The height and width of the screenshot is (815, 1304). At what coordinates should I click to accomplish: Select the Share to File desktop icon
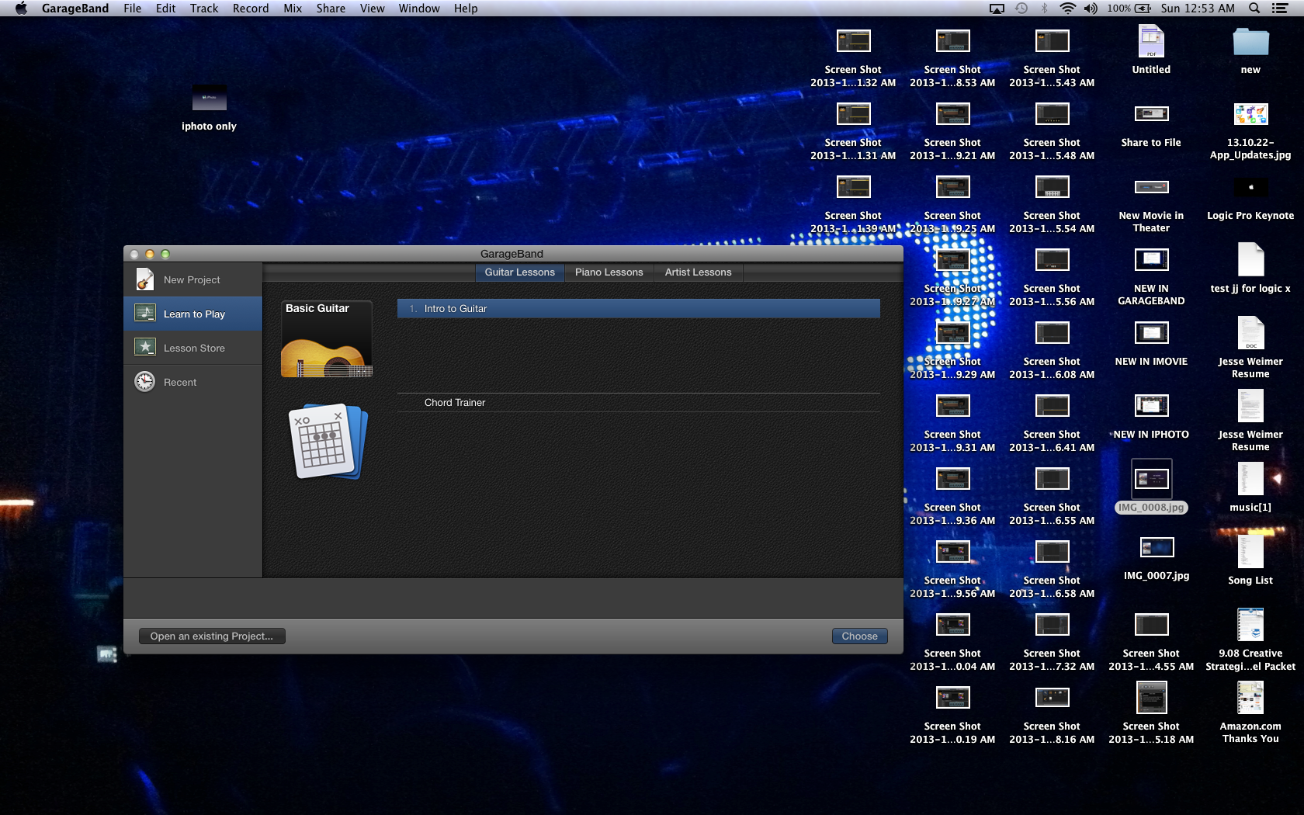(1151, 115)
